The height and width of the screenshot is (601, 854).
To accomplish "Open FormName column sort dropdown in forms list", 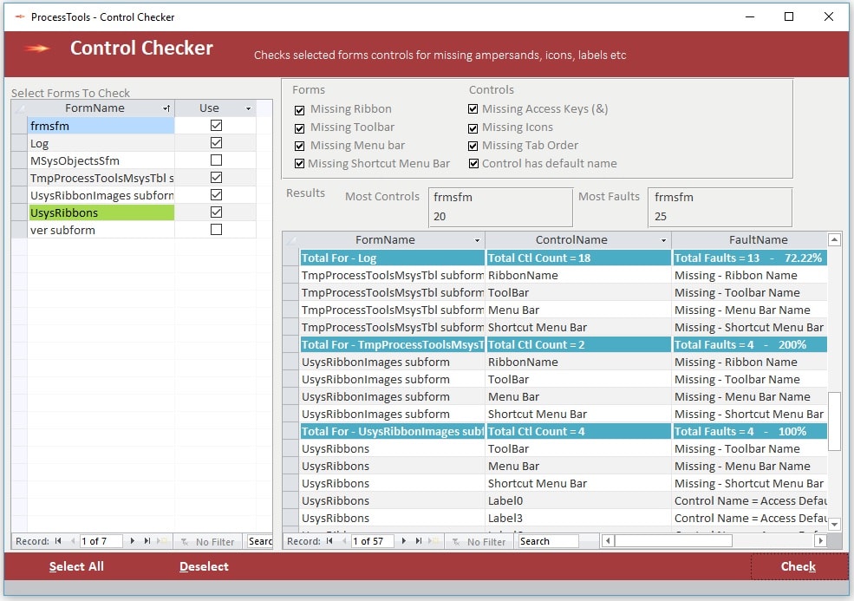I will pyautogui.click(x=166, y=108).
